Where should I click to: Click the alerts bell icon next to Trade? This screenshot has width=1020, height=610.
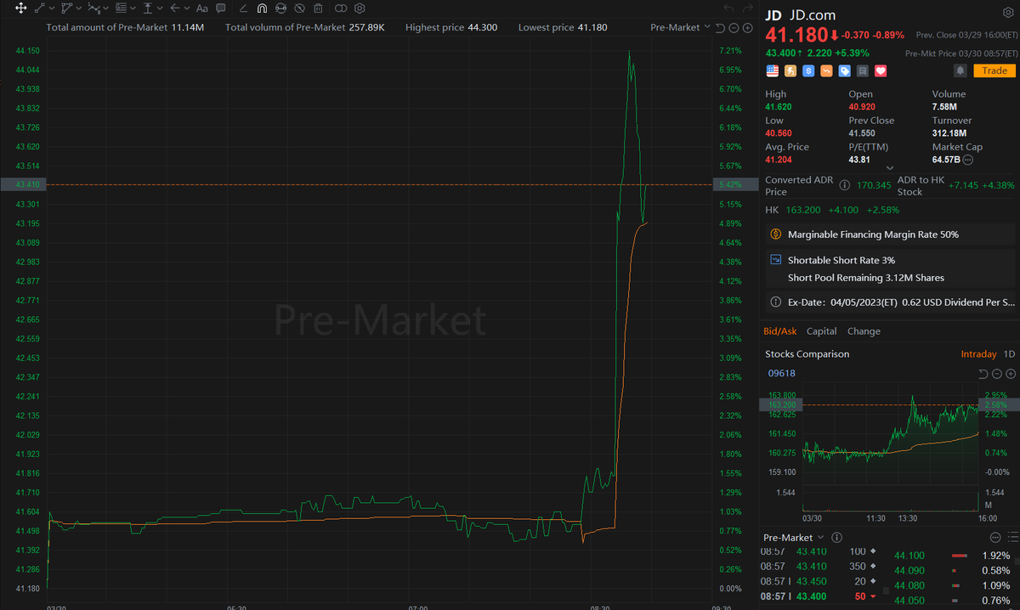961,71
